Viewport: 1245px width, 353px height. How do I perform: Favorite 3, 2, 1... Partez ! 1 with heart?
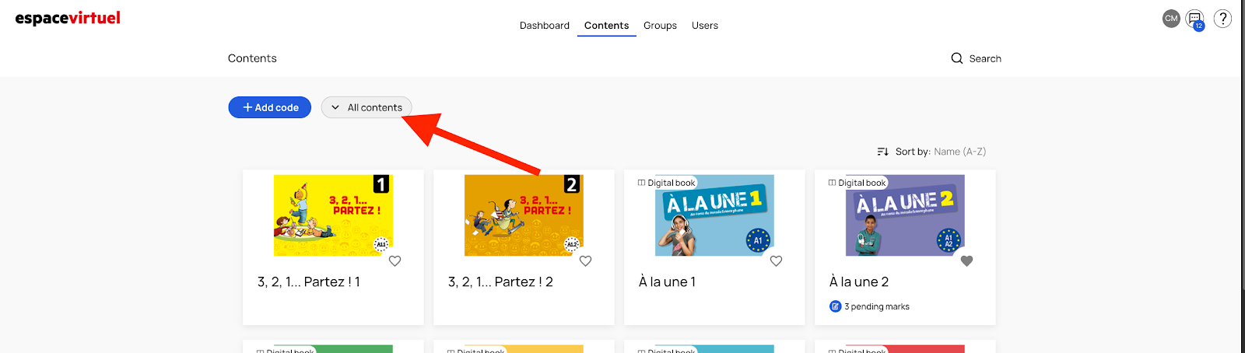click(395, 261)
